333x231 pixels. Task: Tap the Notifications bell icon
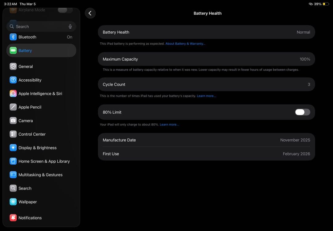[x=13, y=218]
